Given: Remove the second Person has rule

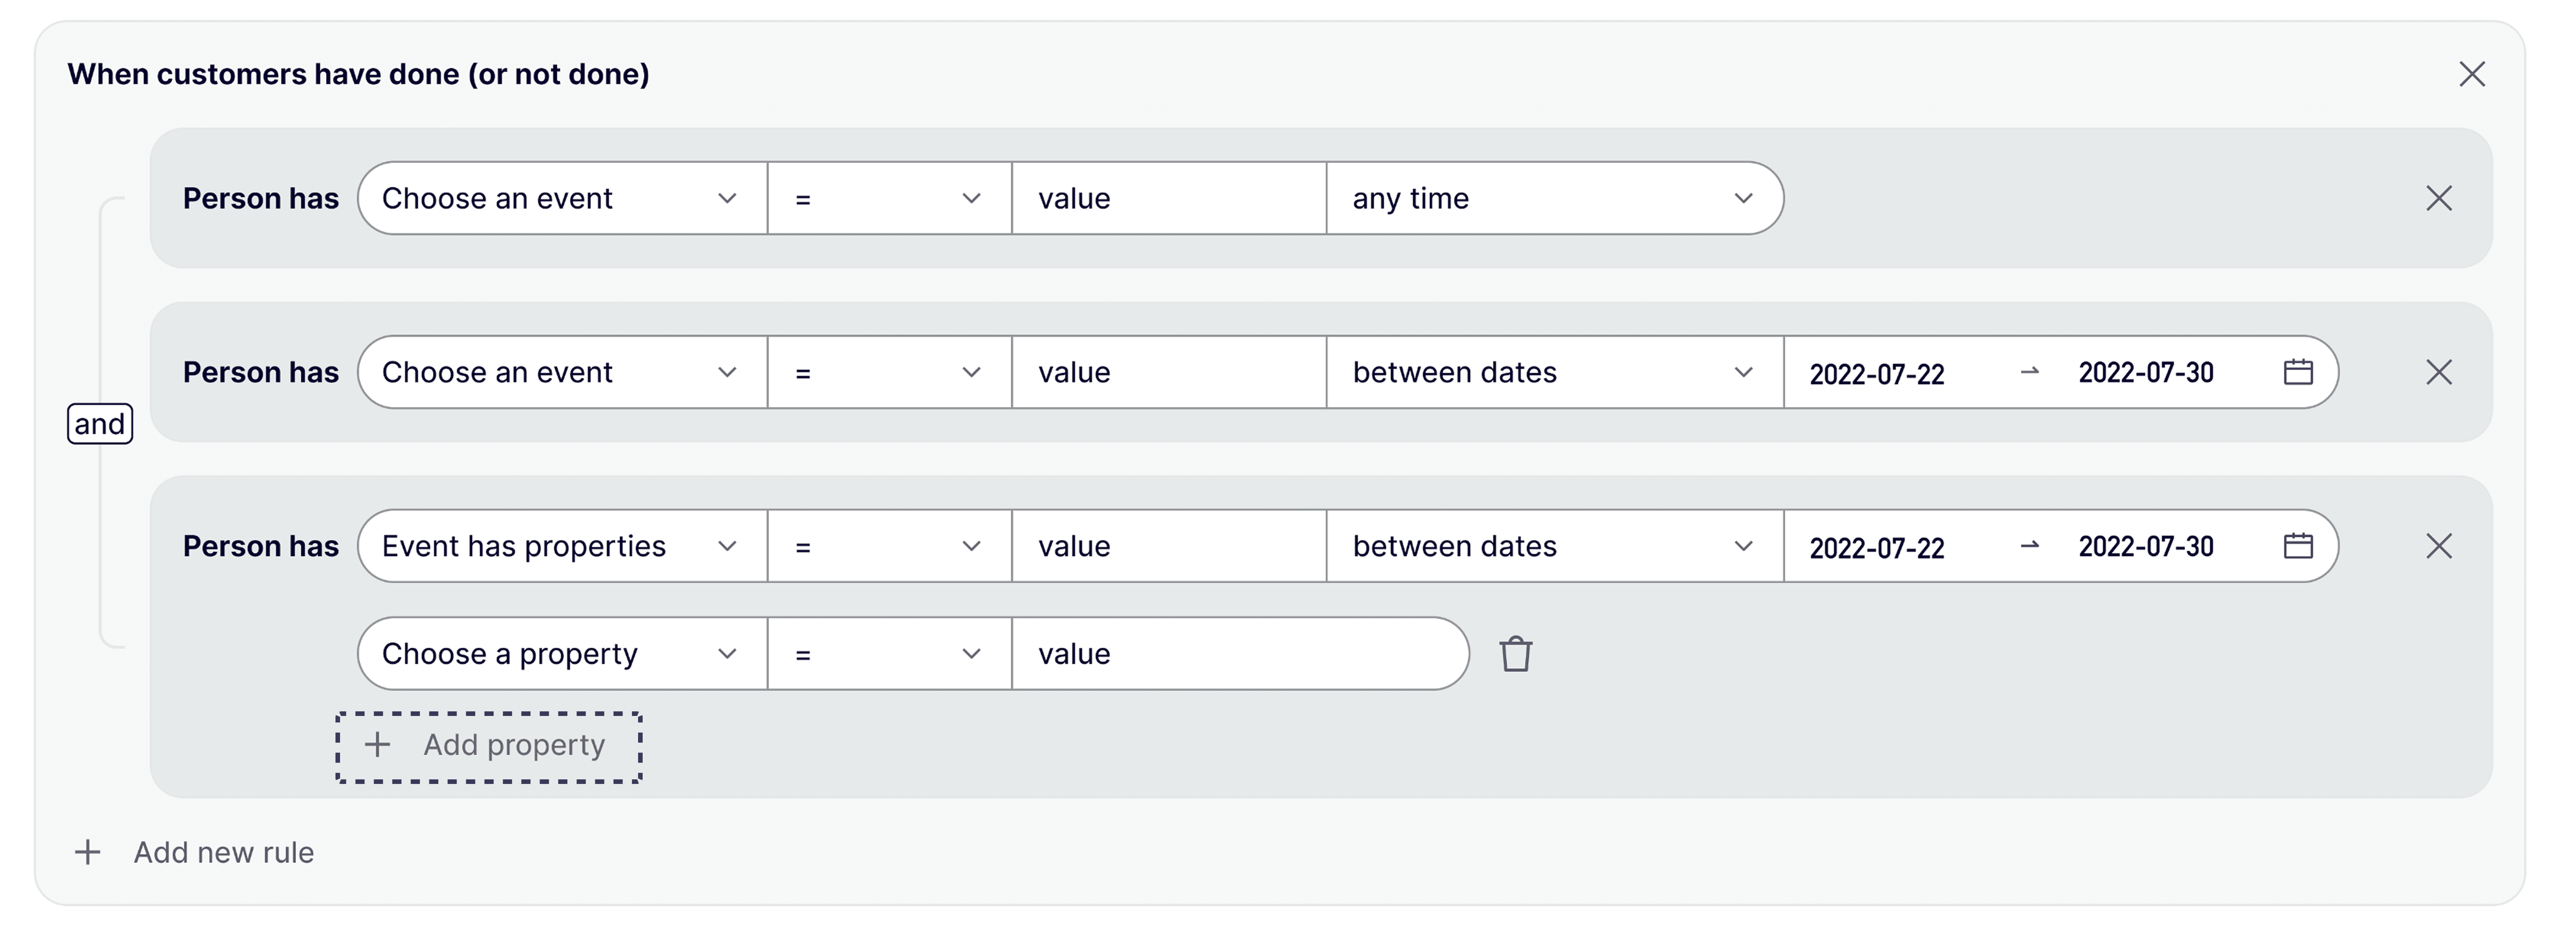Looking at the screenshot, I should tap(2439, 372).
